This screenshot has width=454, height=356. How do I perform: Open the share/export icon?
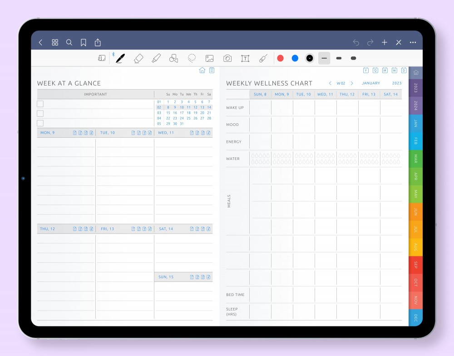[x=98, y=42]
